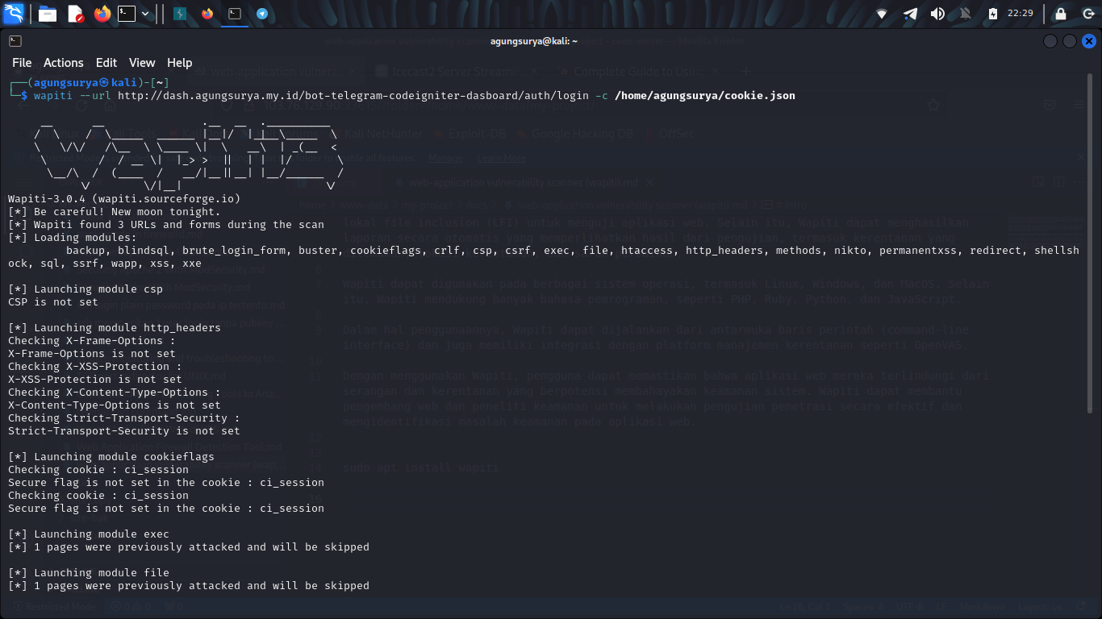Screen dimensions: 1102x619
Task: Open the Telegram paper plane tray icon
Action: click(910, 14)
